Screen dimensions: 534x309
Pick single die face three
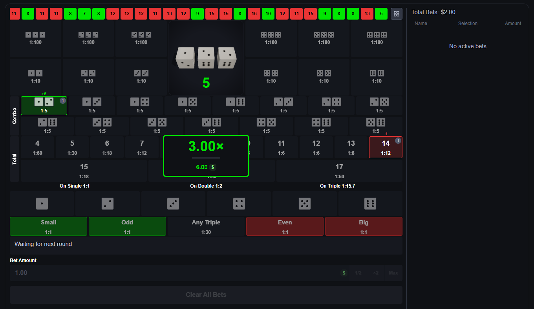pyautogui.click(x=173, y=204)
